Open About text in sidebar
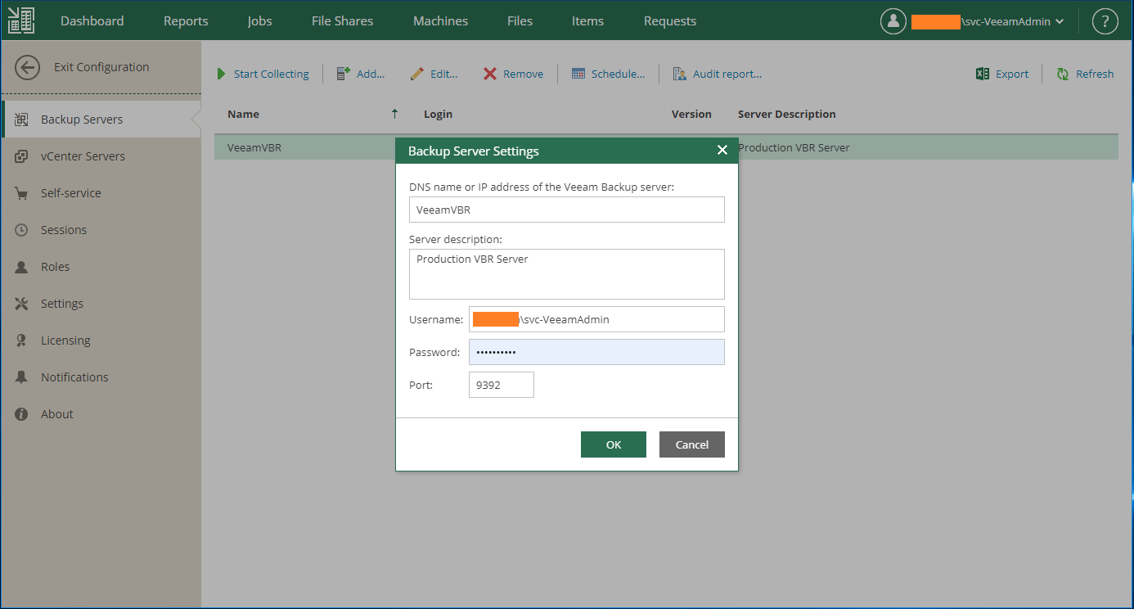1134x609 pixels. (x=57, y=414)
